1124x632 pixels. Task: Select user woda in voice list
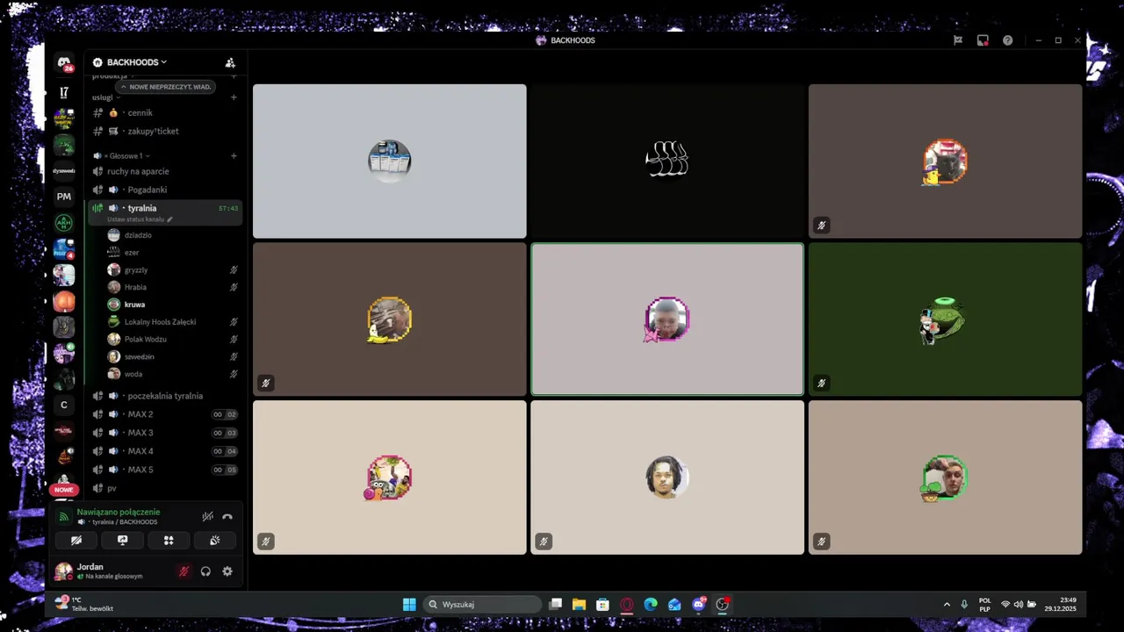(x=173, y=374)
